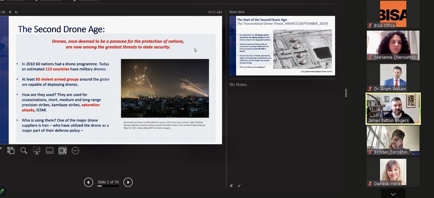The image size is (434, 198).
Task: Click the slide progress bar
Action: click(108, 186)
